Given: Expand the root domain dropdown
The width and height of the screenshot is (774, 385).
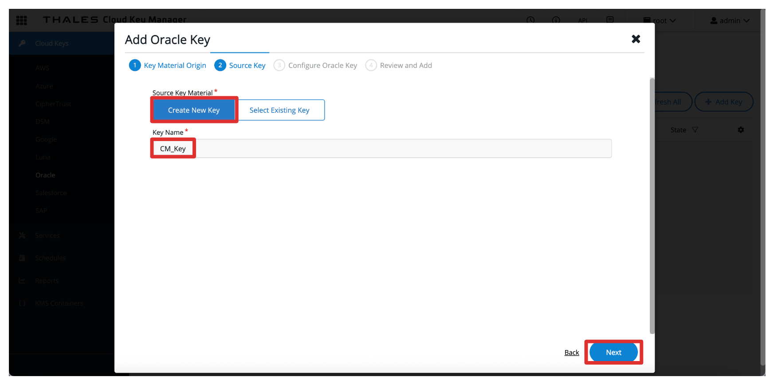Looking at the screenshot, I should [x=660, y=20].
